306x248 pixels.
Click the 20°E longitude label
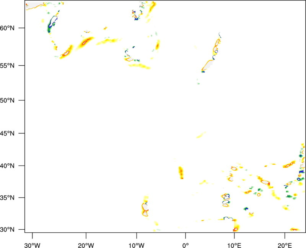click(x=285, y=245)
